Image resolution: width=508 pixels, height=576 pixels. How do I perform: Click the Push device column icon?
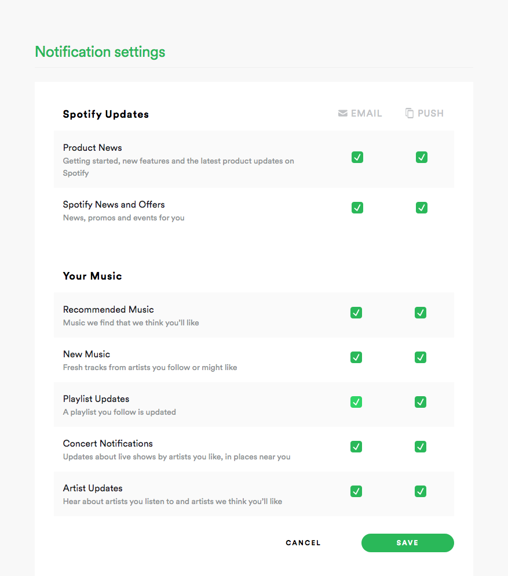tap(410, 113)
